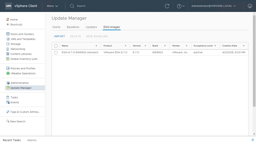Click the Shortcuts icon in sidebar

(x=8, y=24)
